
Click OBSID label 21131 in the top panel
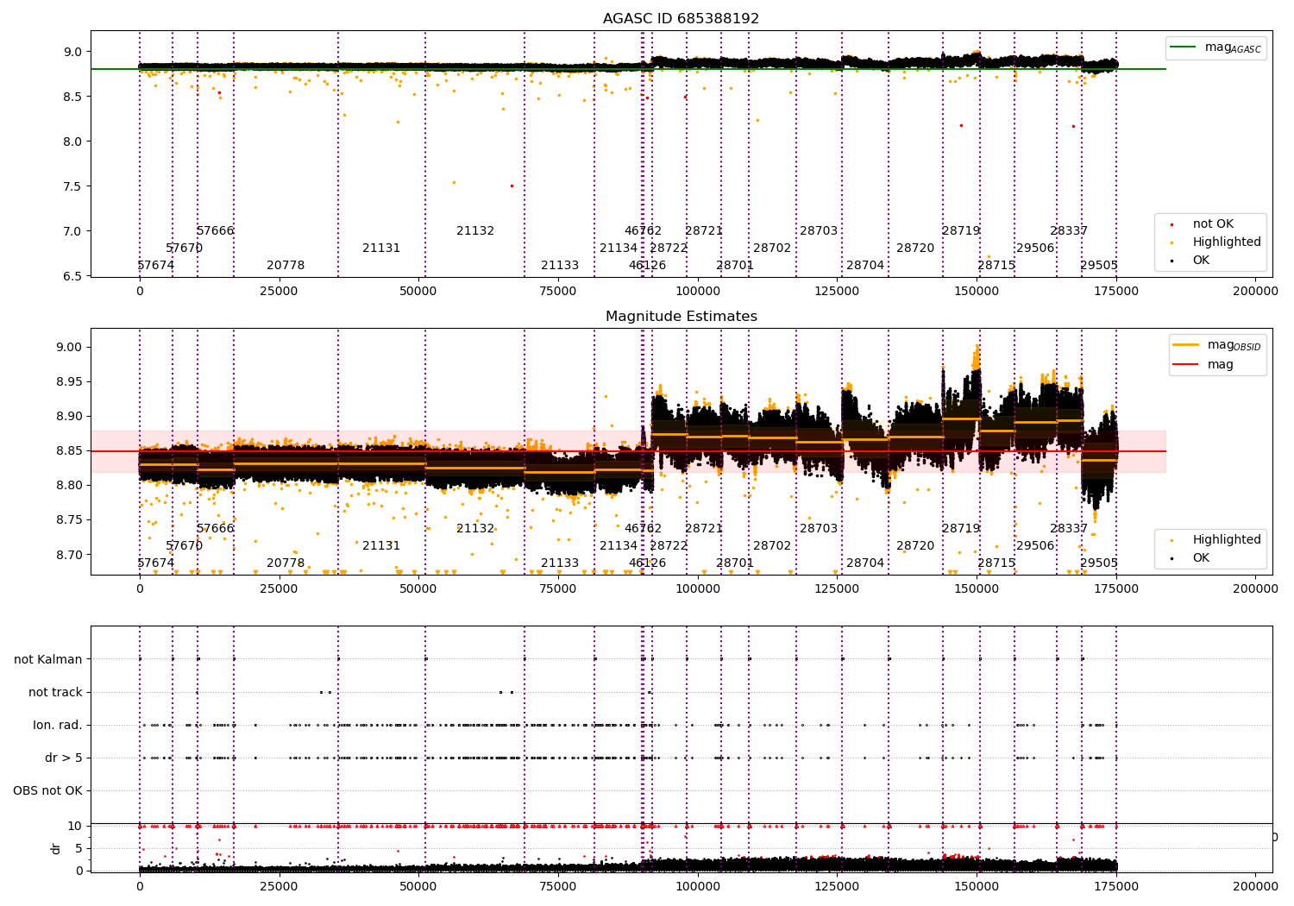click(x=381, y=249)
